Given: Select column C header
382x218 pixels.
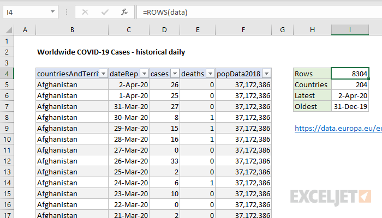Looking at the screenshot, I should coord(129,30).
